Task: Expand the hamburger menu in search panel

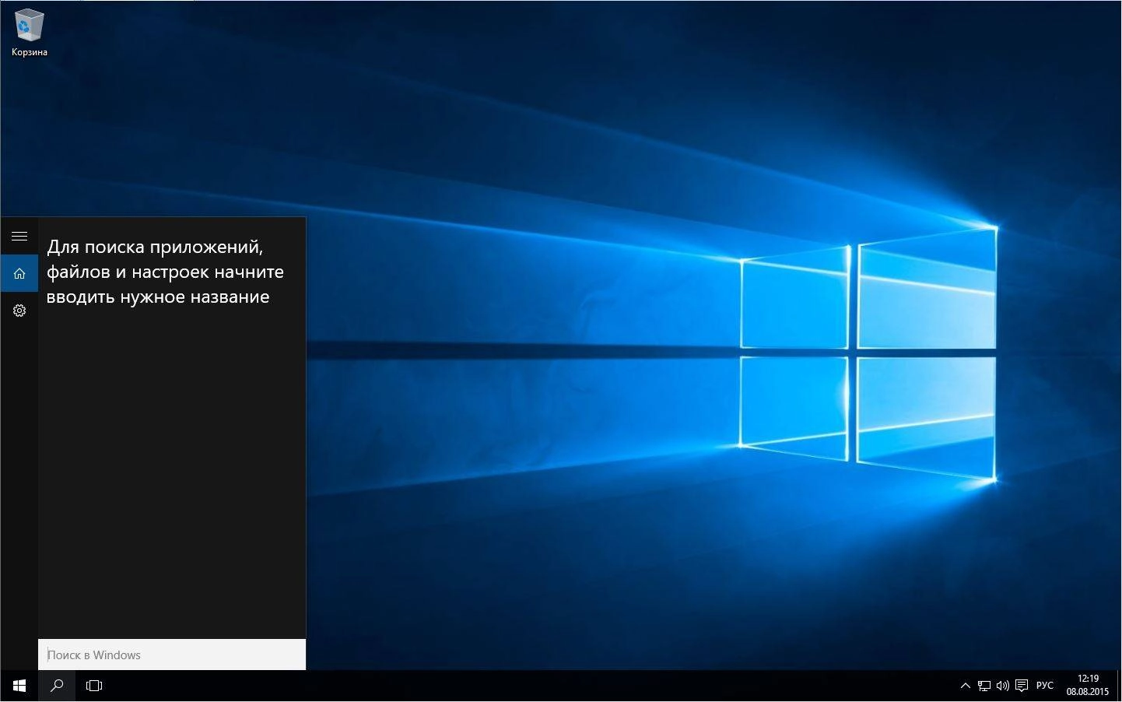Action: coord(19,236)
